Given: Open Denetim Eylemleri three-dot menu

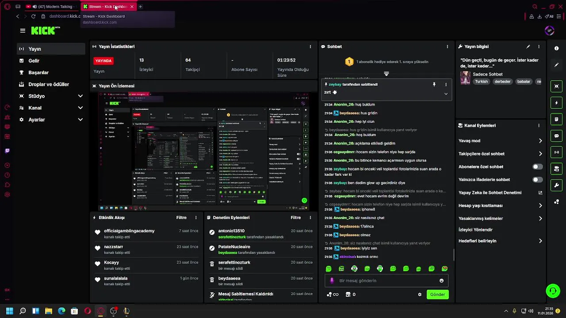Looking at the screenshot, I should [310, 218].
